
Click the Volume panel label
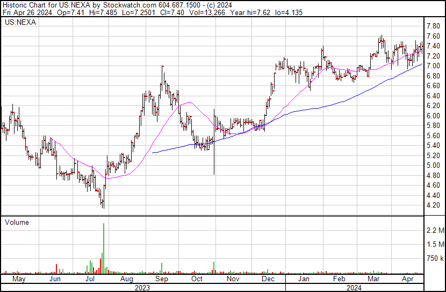click(x=16, y=222)
